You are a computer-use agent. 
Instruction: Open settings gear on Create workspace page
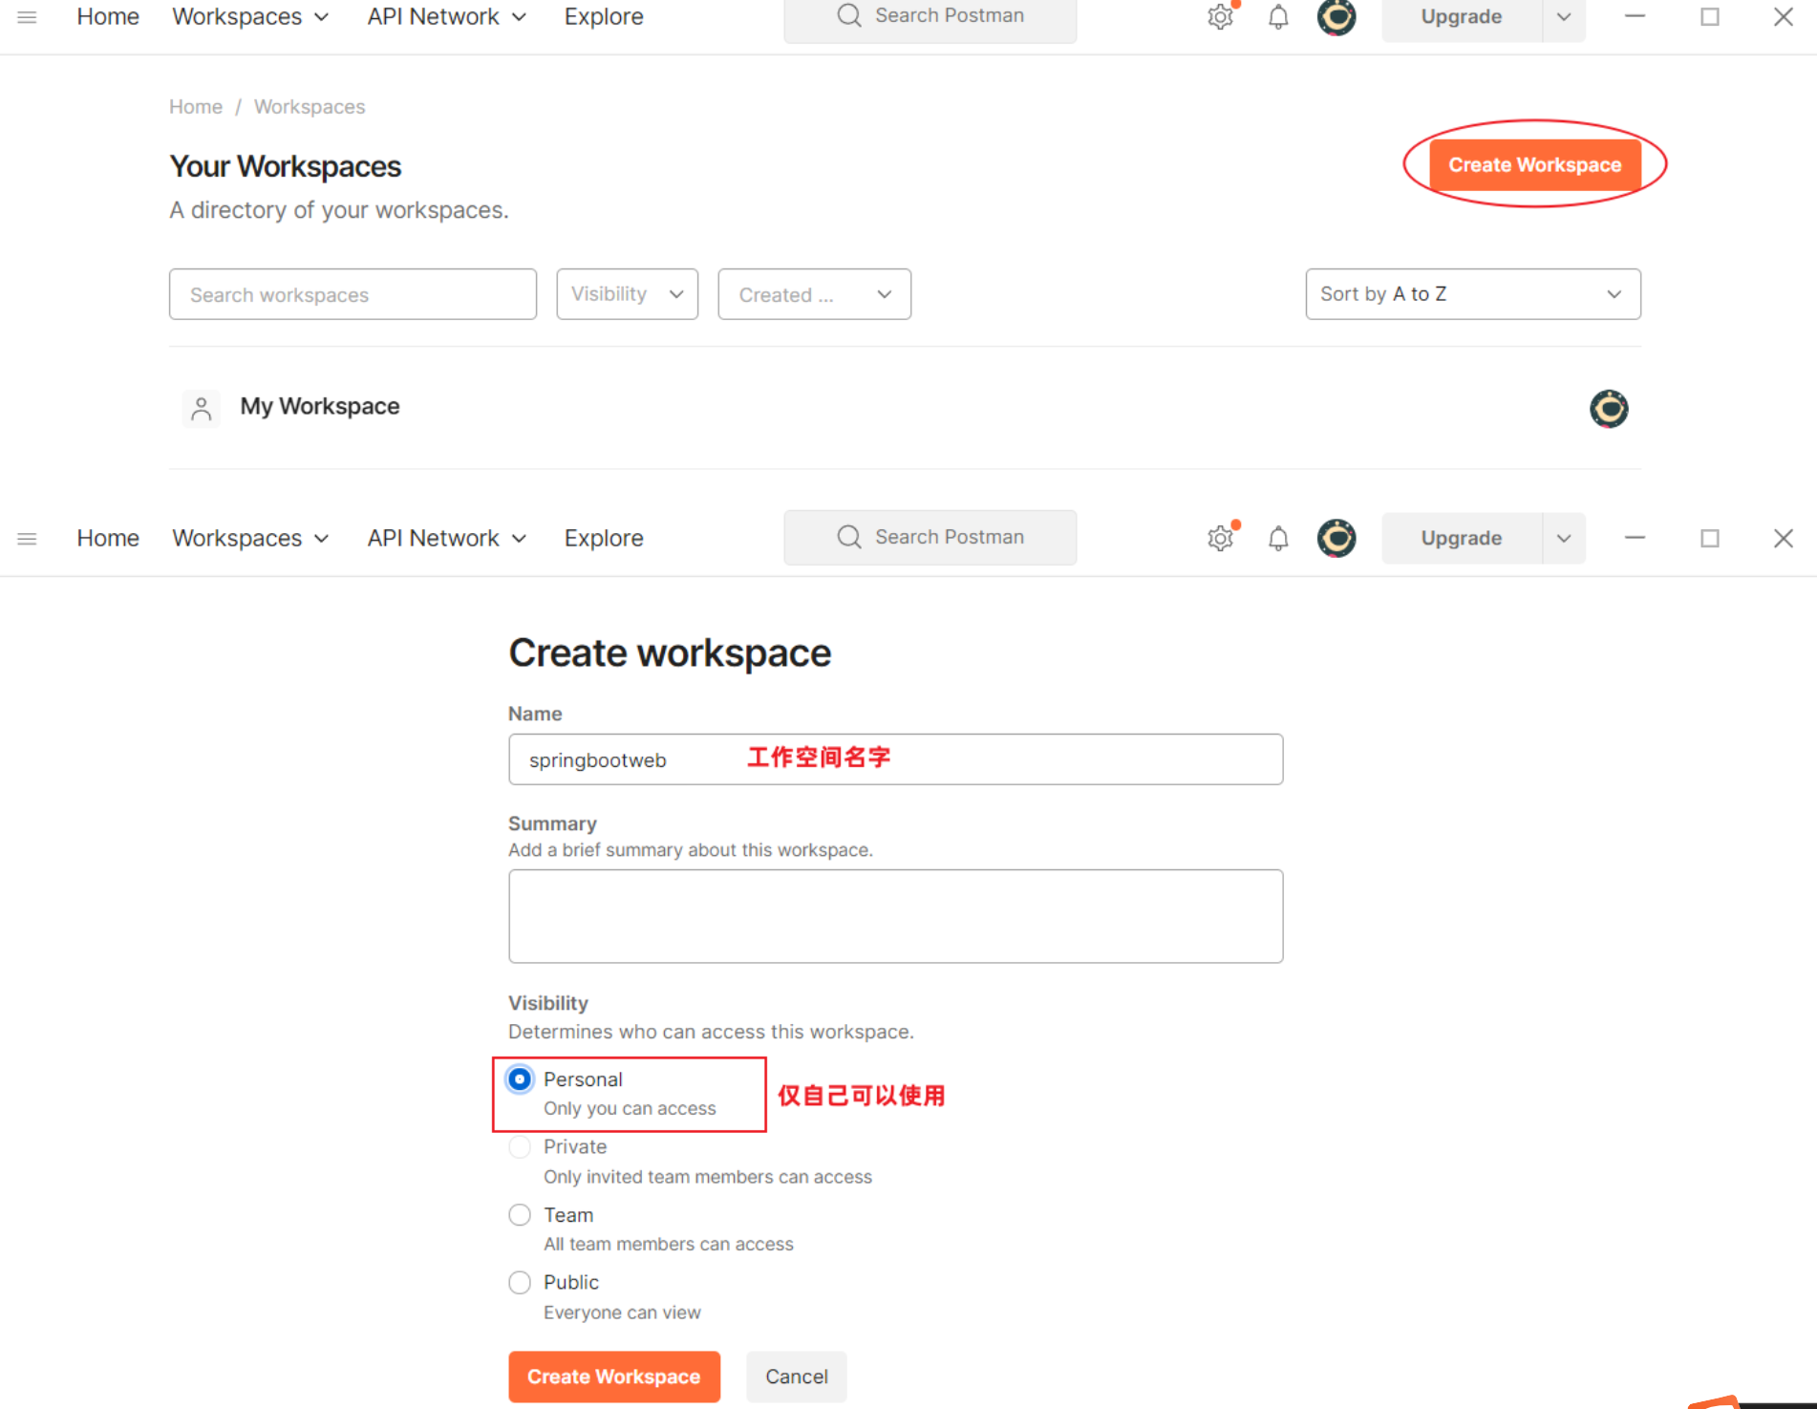point(1221,539)
